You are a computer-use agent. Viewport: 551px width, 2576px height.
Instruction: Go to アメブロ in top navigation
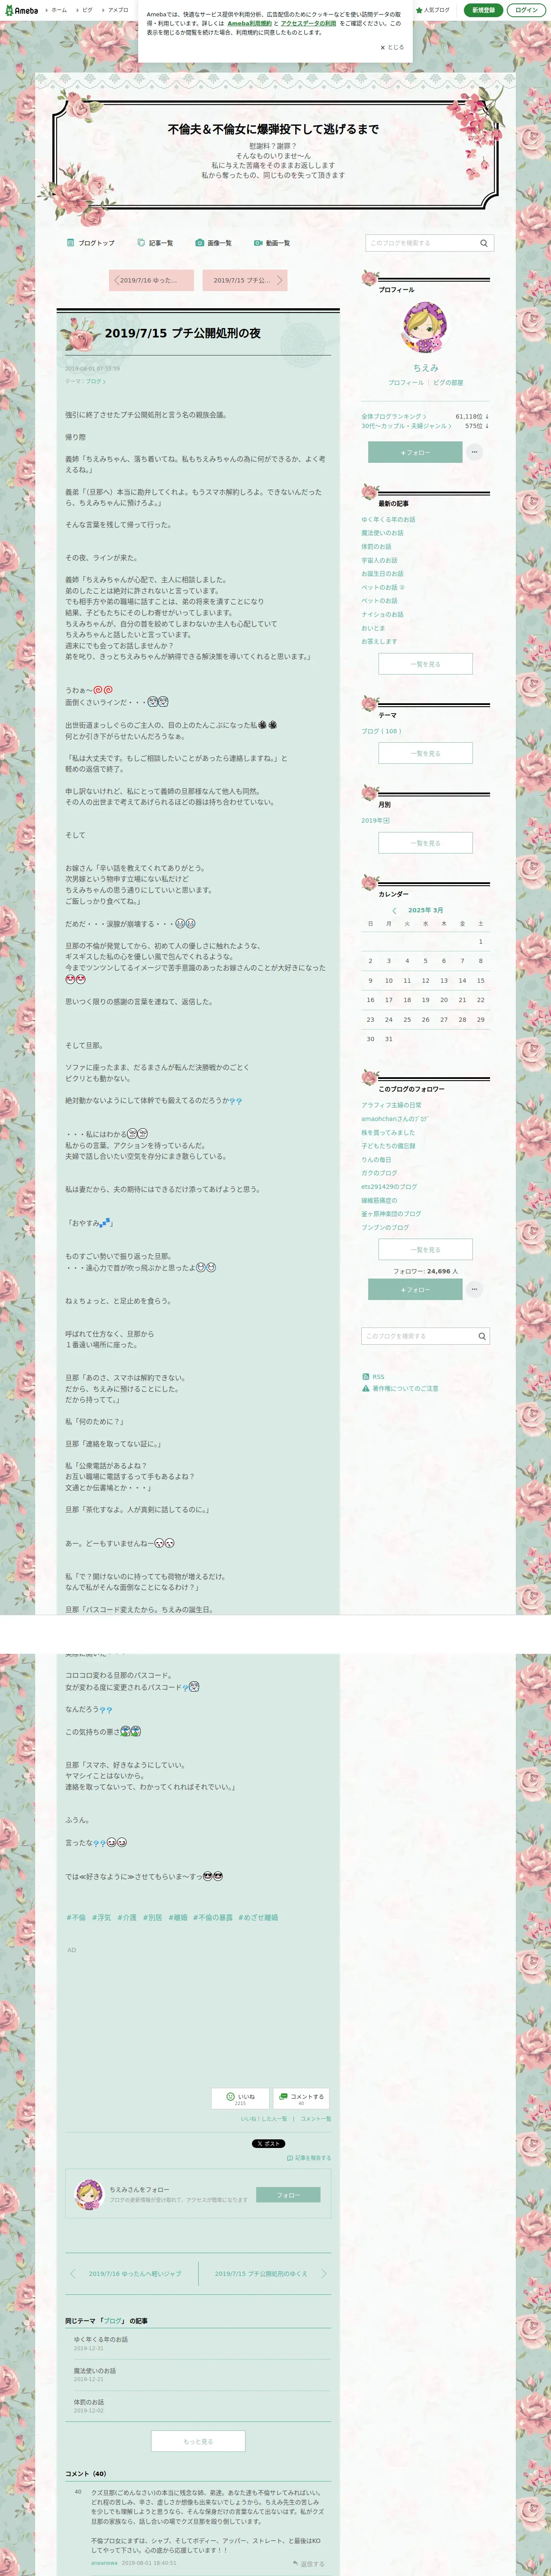(117, 10)
